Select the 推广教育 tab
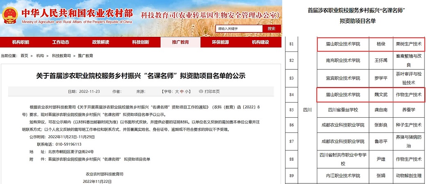The image size is (427, 184). (x=180, y=43)
